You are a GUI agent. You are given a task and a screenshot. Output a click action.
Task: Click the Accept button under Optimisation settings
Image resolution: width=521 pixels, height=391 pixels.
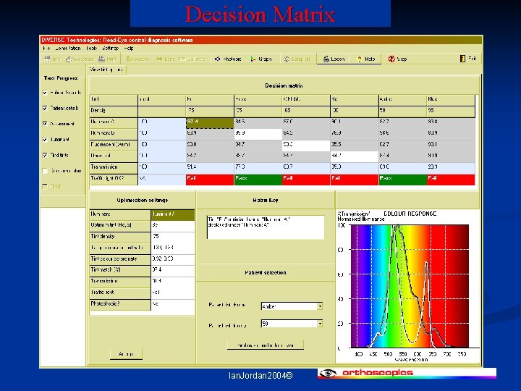(126, 354)
